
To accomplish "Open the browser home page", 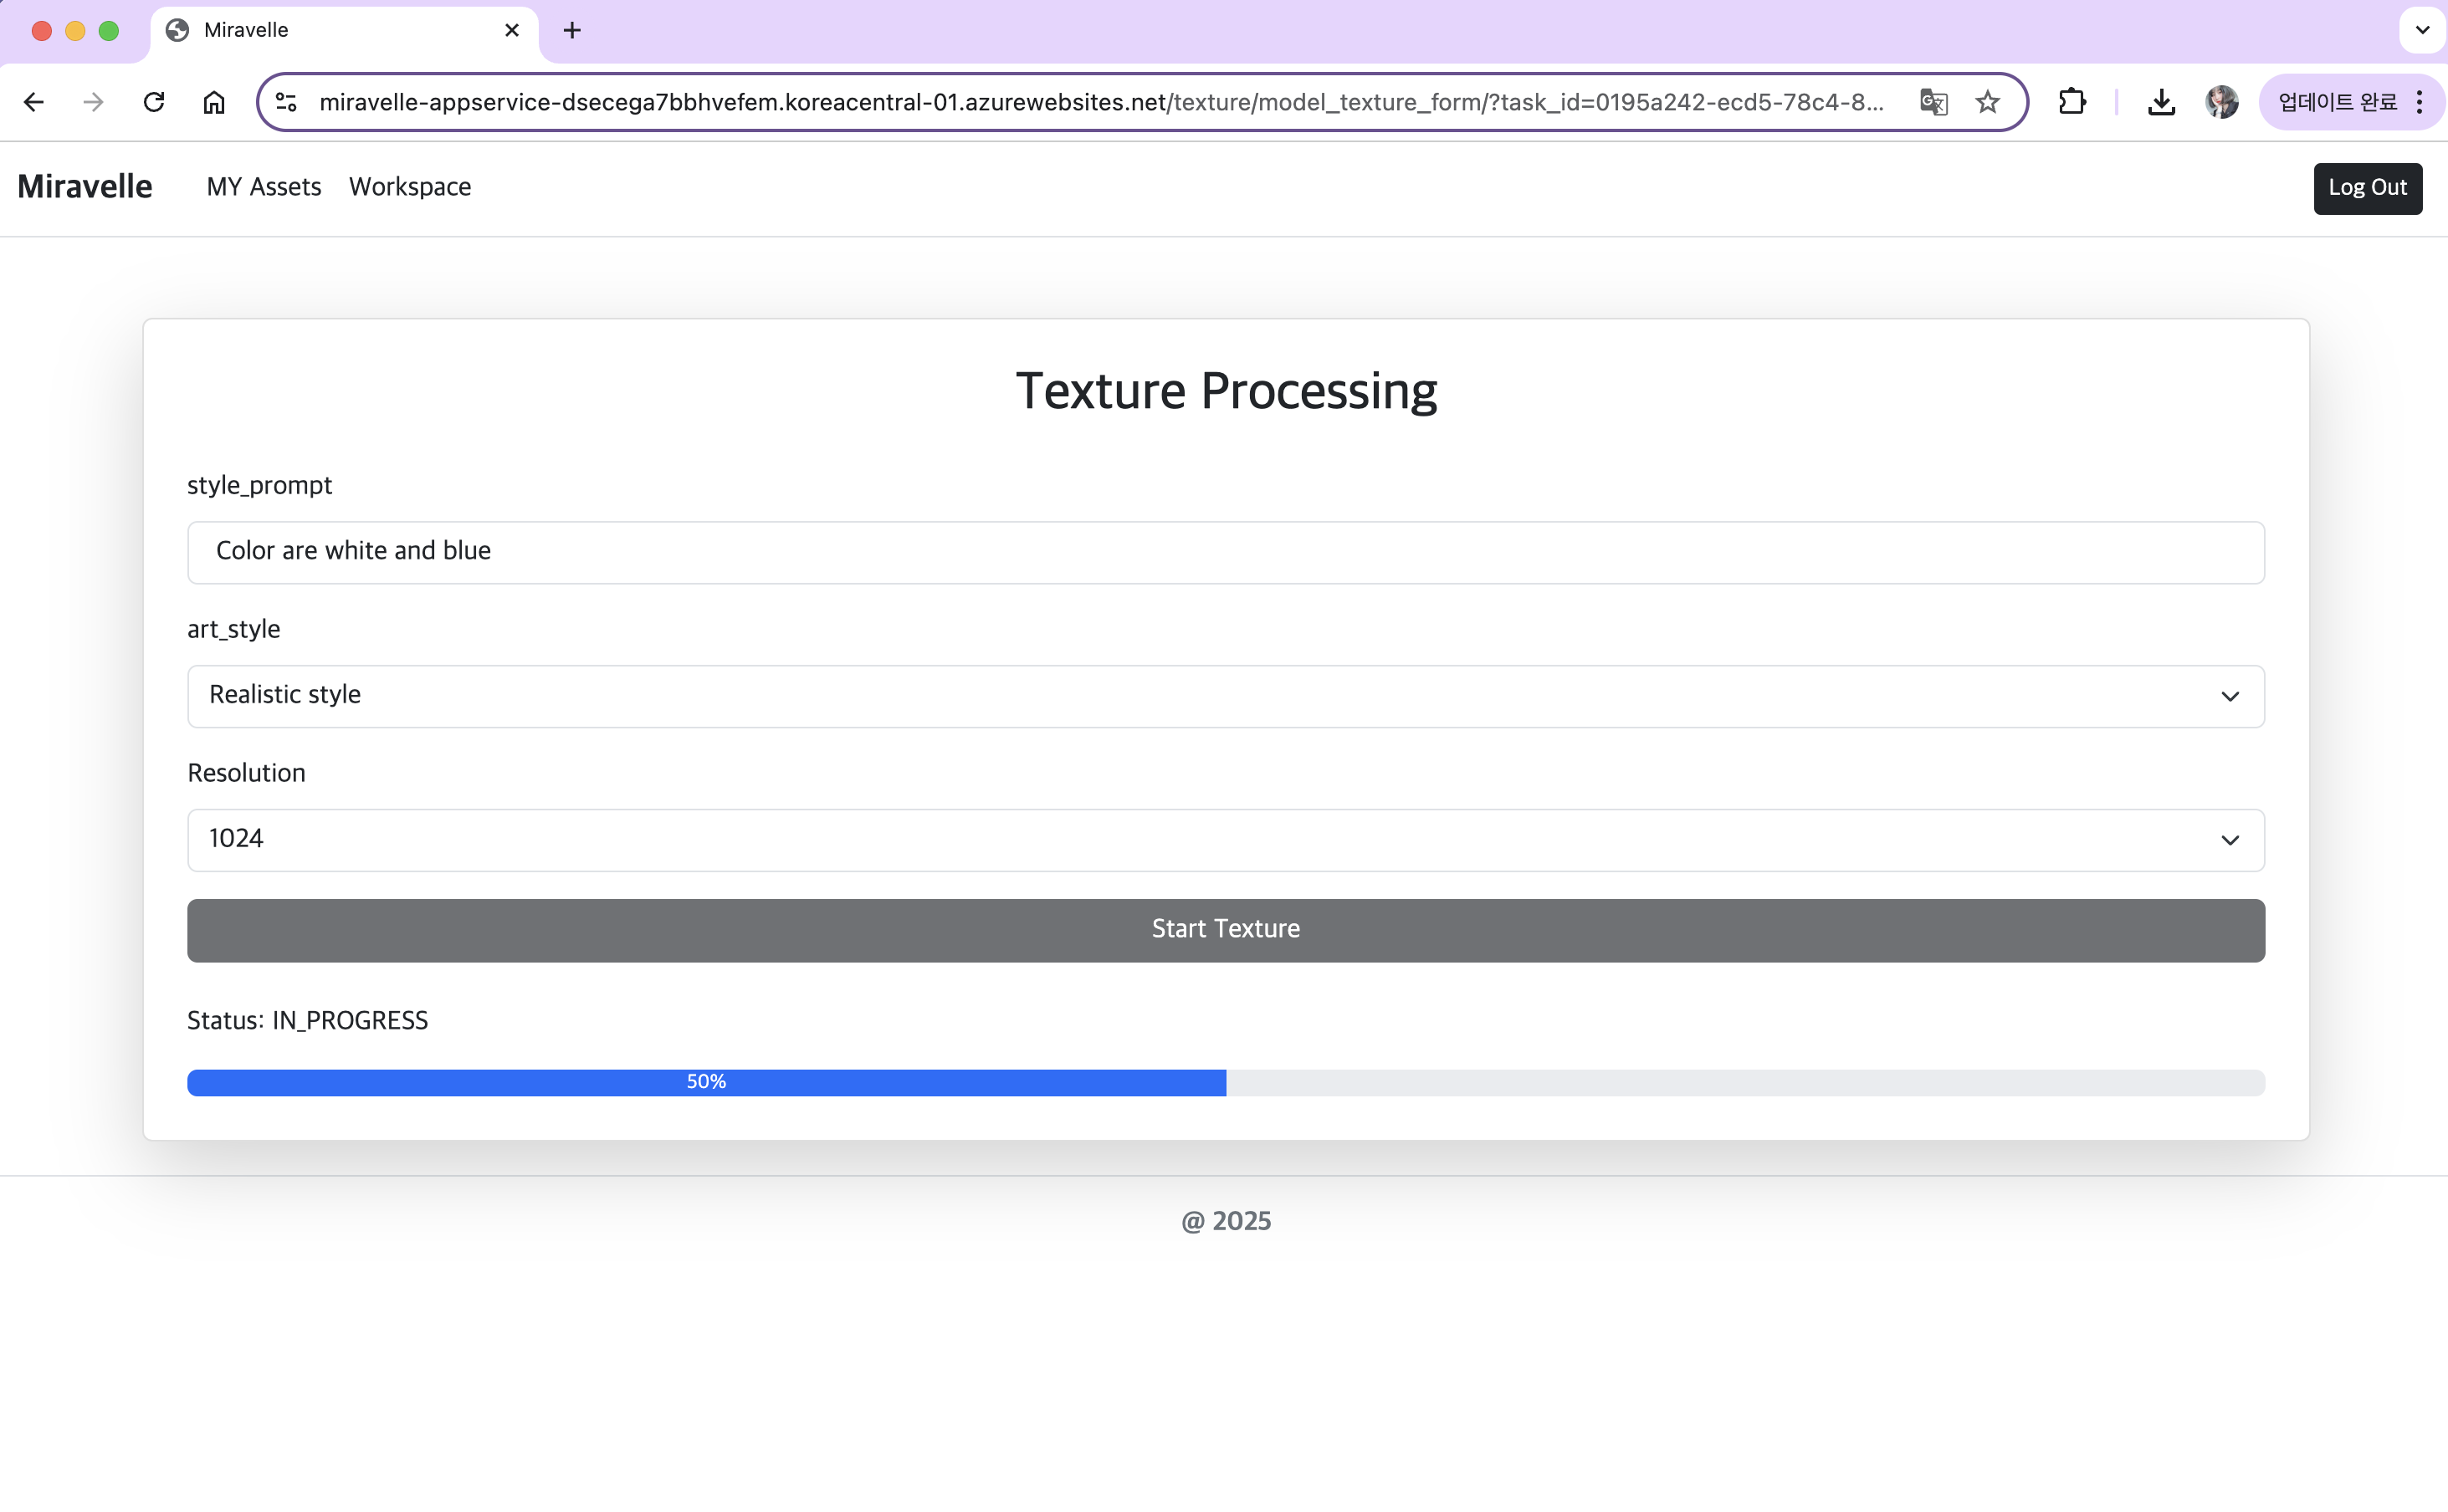I will pos(214,102).
